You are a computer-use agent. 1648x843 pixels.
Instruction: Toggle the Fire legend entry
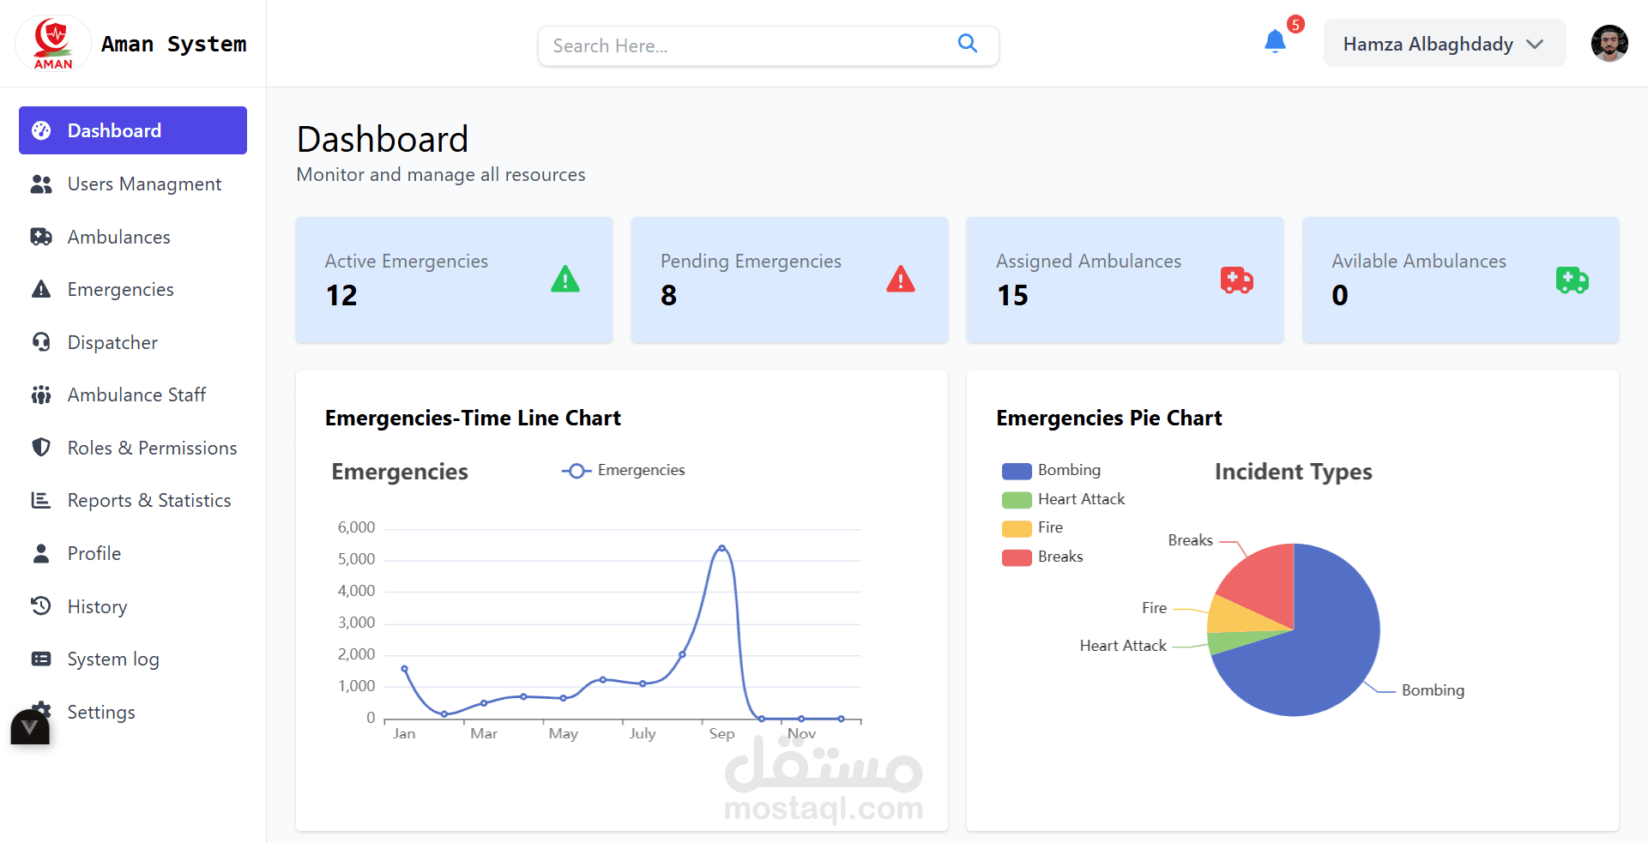(x=1033, y=527)
